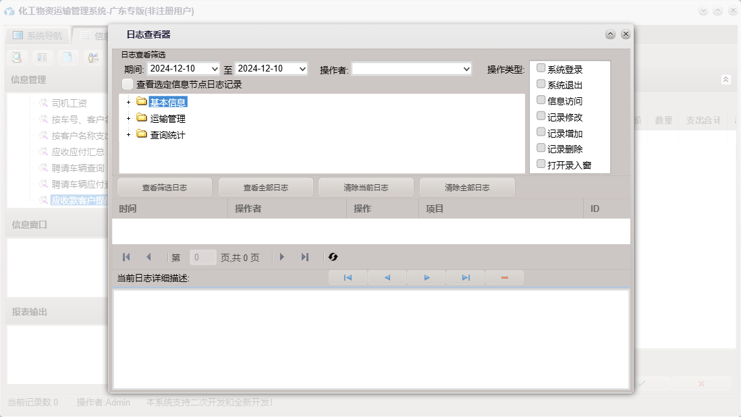Click the 基本信息 folder icon
Image resolution: width=741 pixels, height=417 pixels.
click(x=141, y=101)
